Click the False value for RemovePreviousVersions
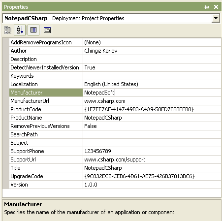Screen dimensions: 222x221 coord(152,126)
